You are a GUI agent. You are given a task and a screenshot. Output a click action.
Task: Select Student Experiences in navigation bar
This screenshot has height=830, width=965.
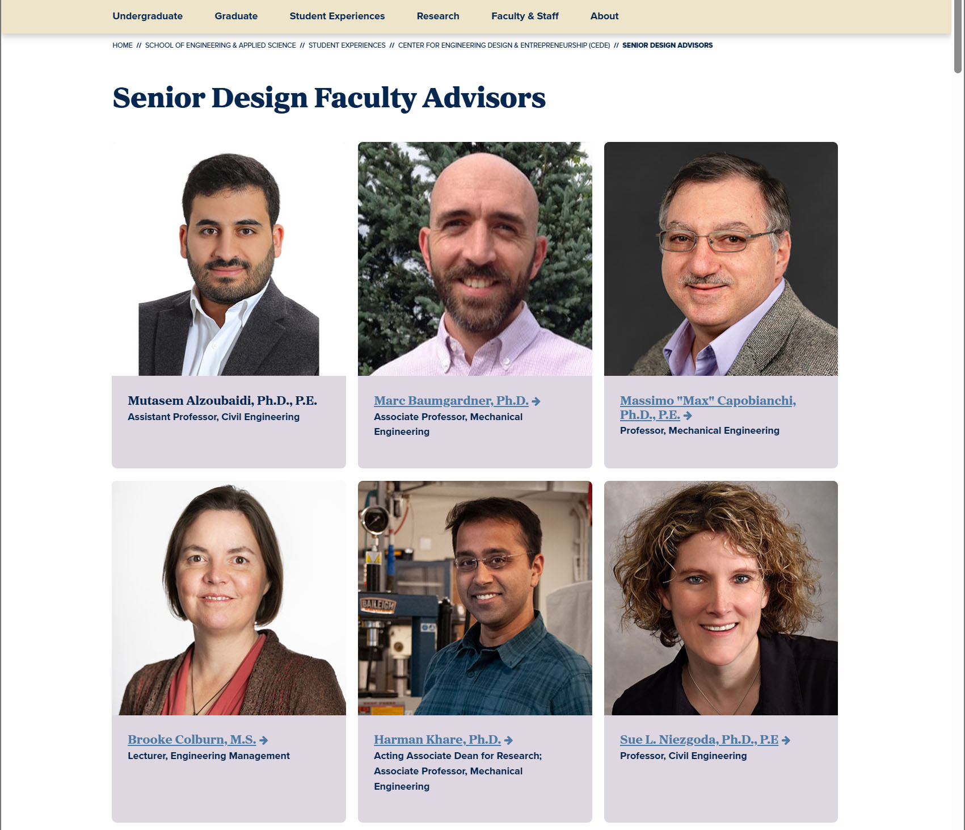(337, 16)
